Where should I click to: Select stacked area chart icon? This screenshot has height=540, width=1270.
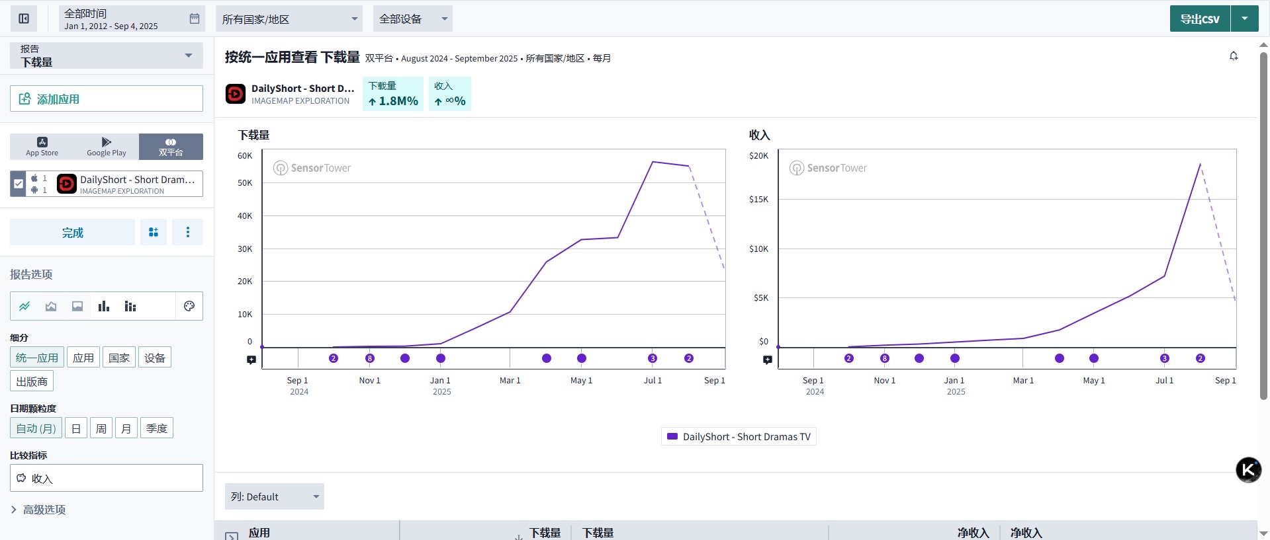coord(77,306)
